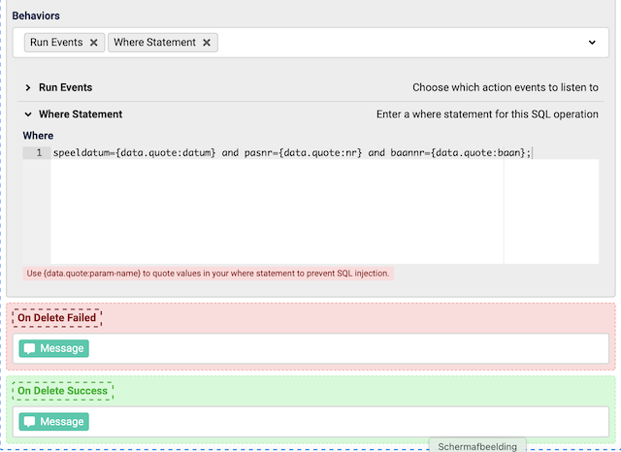Click the Where Statement section title
This screenshot has width=621, height=452.
pos(81,114)
